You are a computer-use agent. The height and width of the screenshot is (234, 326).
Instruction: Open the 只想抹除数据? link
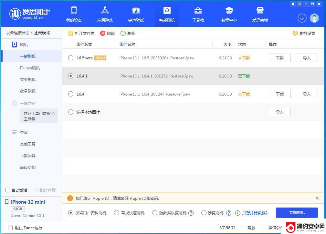click(x=255, y=213)
